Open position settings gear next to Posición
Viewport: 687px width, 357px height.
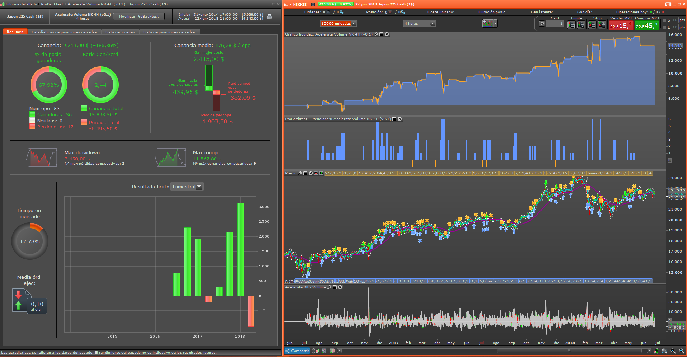click(403, 12)
